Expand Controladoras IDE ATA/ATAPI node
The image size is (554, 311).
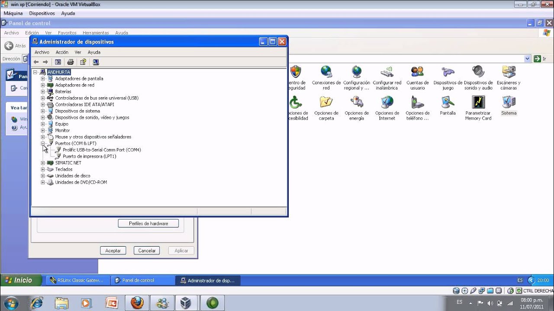43,105
